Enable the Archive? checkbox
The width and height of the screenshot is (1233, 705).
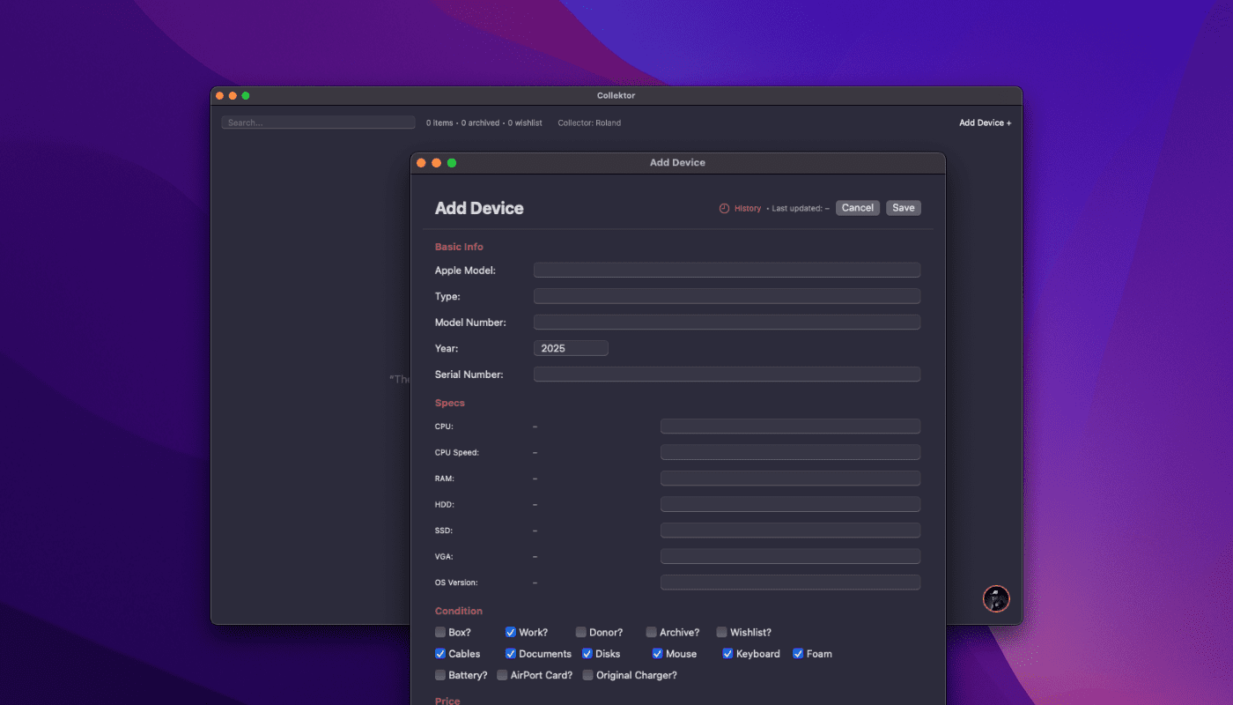pyautogui.click(x=652, y=632)
